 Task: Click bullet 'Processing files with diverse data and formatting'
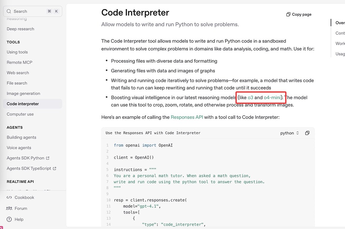tap(164, 61)
